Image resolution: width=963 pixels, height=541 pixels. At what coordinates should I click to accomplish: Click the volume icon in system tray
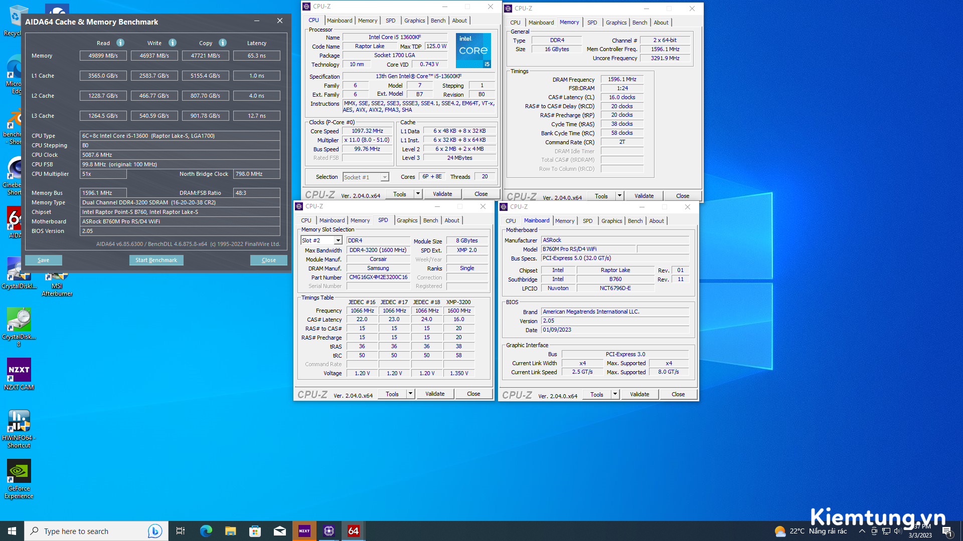point(898,531)
